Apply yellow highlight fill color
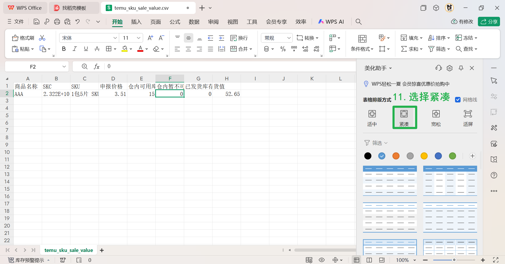This screenshot has height=264, width=505. coord(124,49)
